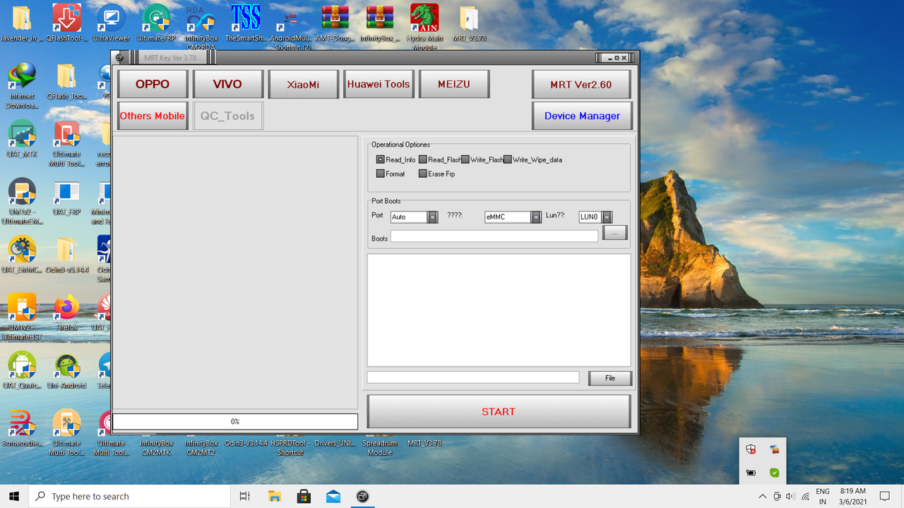Image resolution: width=904 pixels, height=508 pixels.
Task: Click the File button
Action: click(609, 378)
